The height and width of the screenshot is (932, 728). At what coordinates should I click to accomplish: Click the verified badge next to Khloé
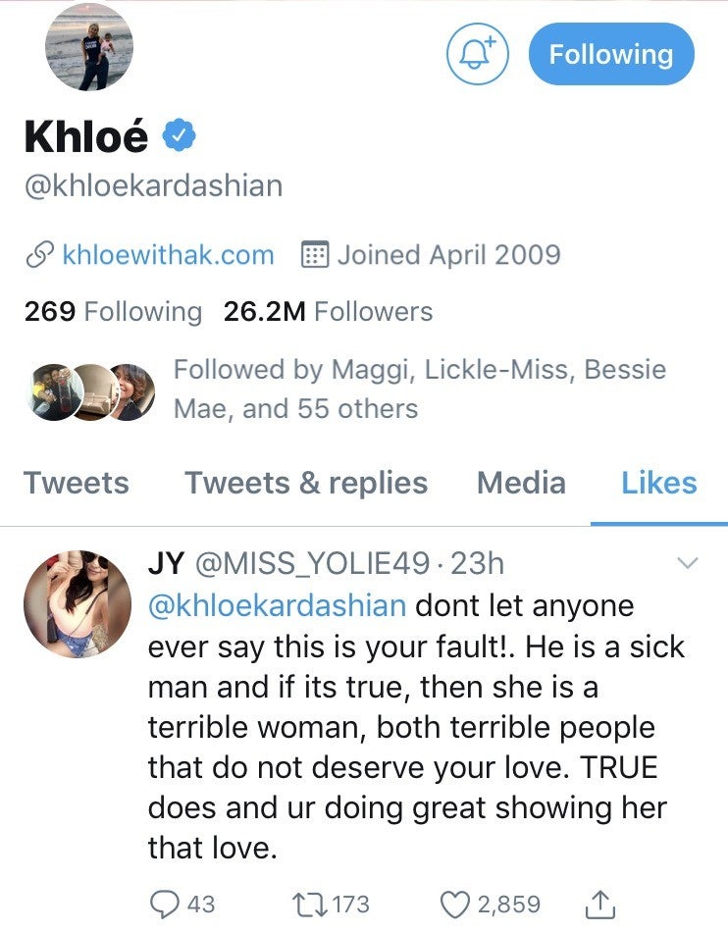180,136
